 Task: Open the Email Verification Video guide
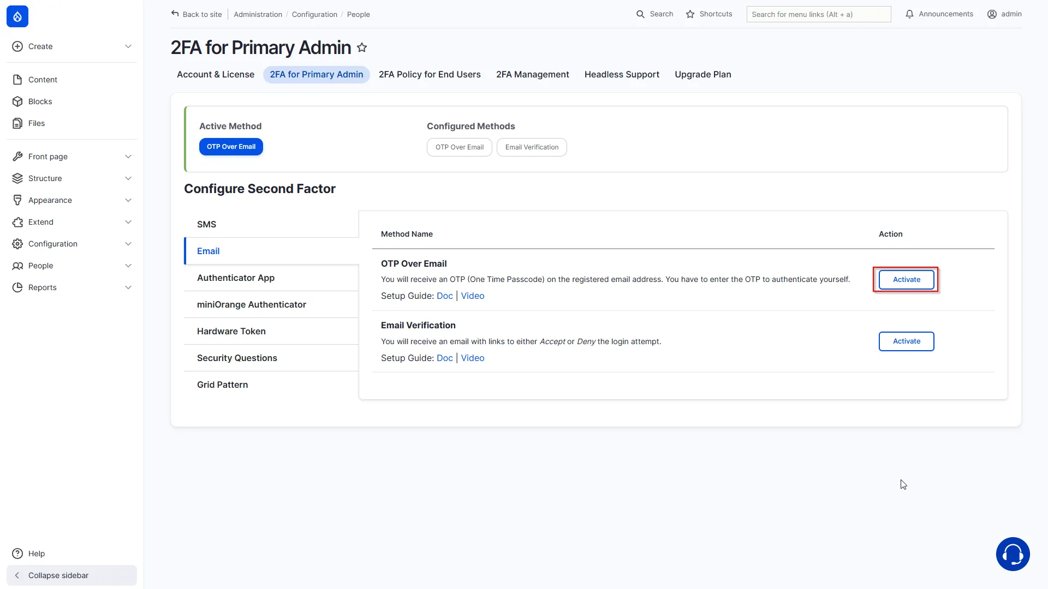coord(472,358)
